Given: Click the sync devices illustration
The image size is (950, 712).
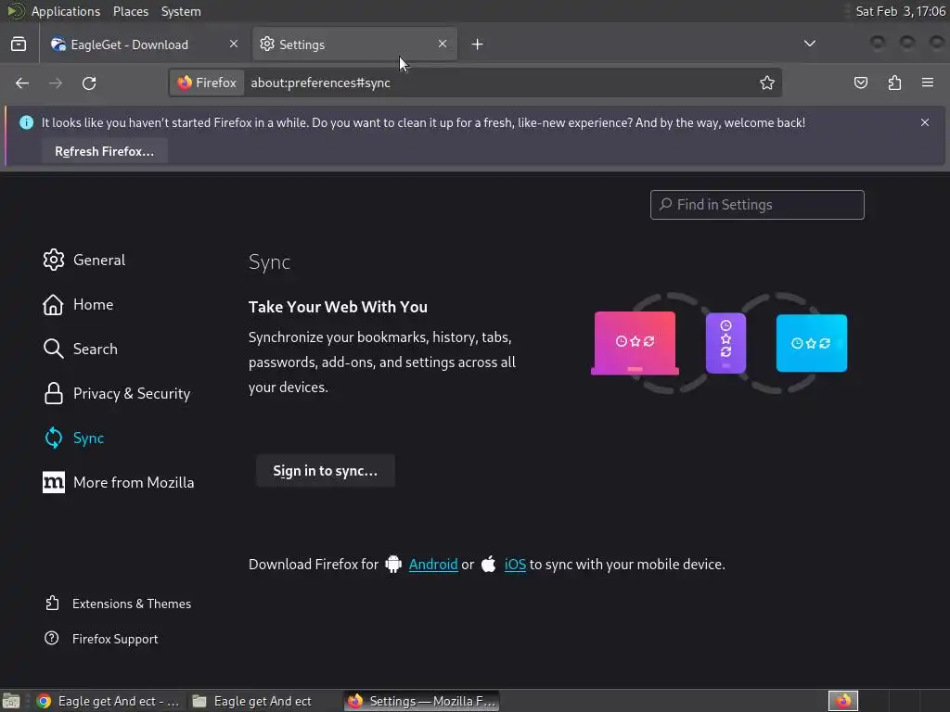Looking at the screenshot, I should 719,343.
